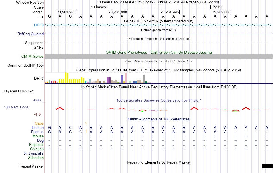Click the G base in the Rhesus row
This screenshot has width=273, height=173.
[x=49, y=132]
